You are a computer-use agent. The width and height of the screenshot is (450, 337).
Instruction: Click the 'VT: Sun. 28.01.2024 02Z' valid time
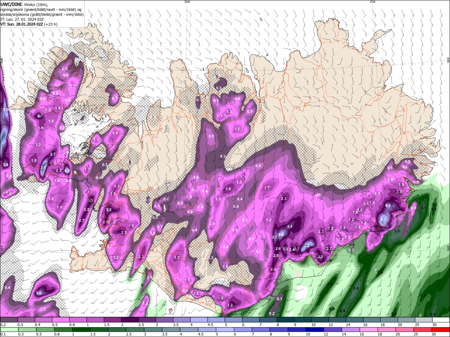(21, 24)
